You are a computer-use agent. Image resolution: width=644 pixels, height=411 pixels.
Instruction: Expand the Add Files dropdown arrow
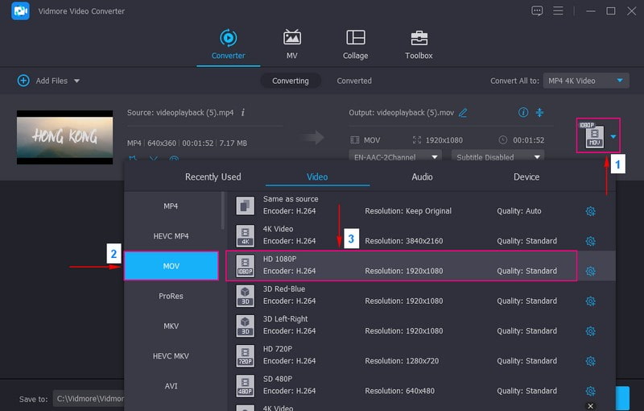coord(77,81)
